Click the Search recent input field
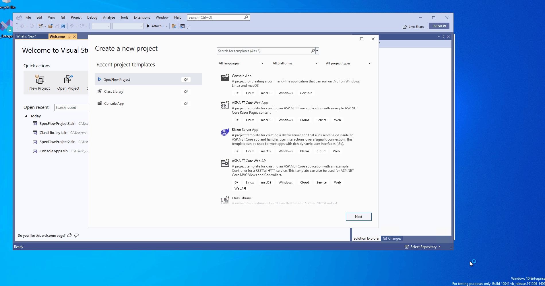This screenshot has width=545, height=286. click(71, 108)
